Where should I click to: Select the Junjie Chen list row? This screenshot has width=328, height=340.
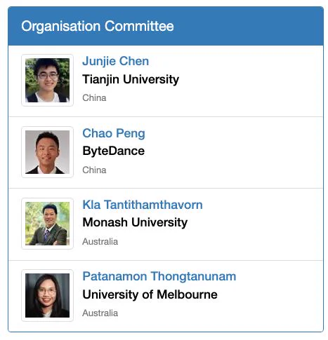point(166,81)
